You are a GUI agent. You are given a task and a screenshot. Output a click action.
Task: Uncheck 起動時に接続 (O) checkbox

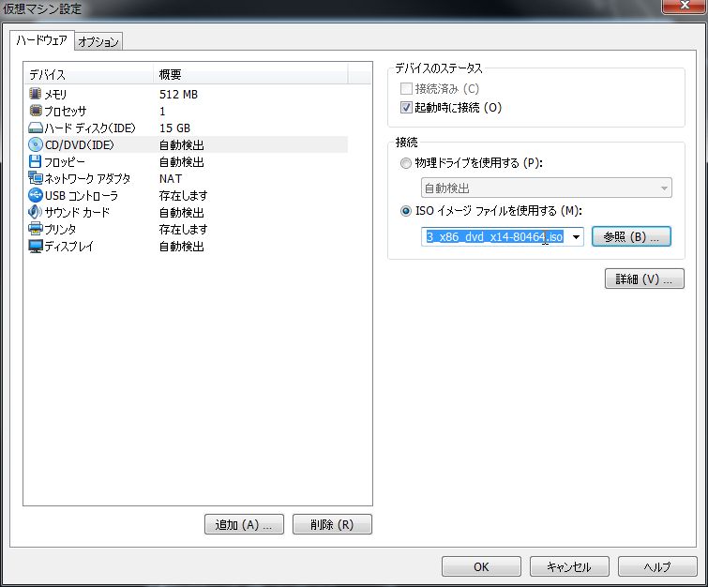click(406, 108)
